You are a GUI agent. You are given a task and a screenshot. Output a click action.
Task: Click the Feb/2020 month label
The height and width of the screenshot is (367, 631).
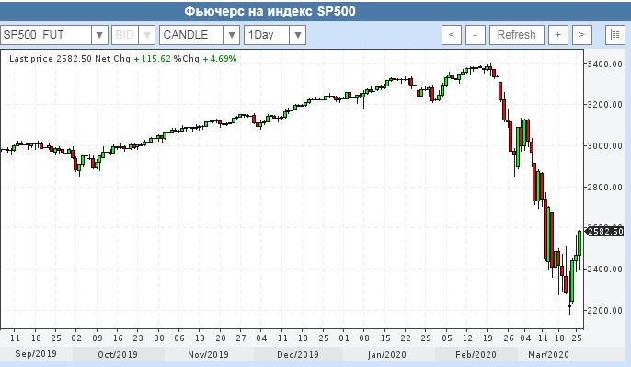pos(476,354)
